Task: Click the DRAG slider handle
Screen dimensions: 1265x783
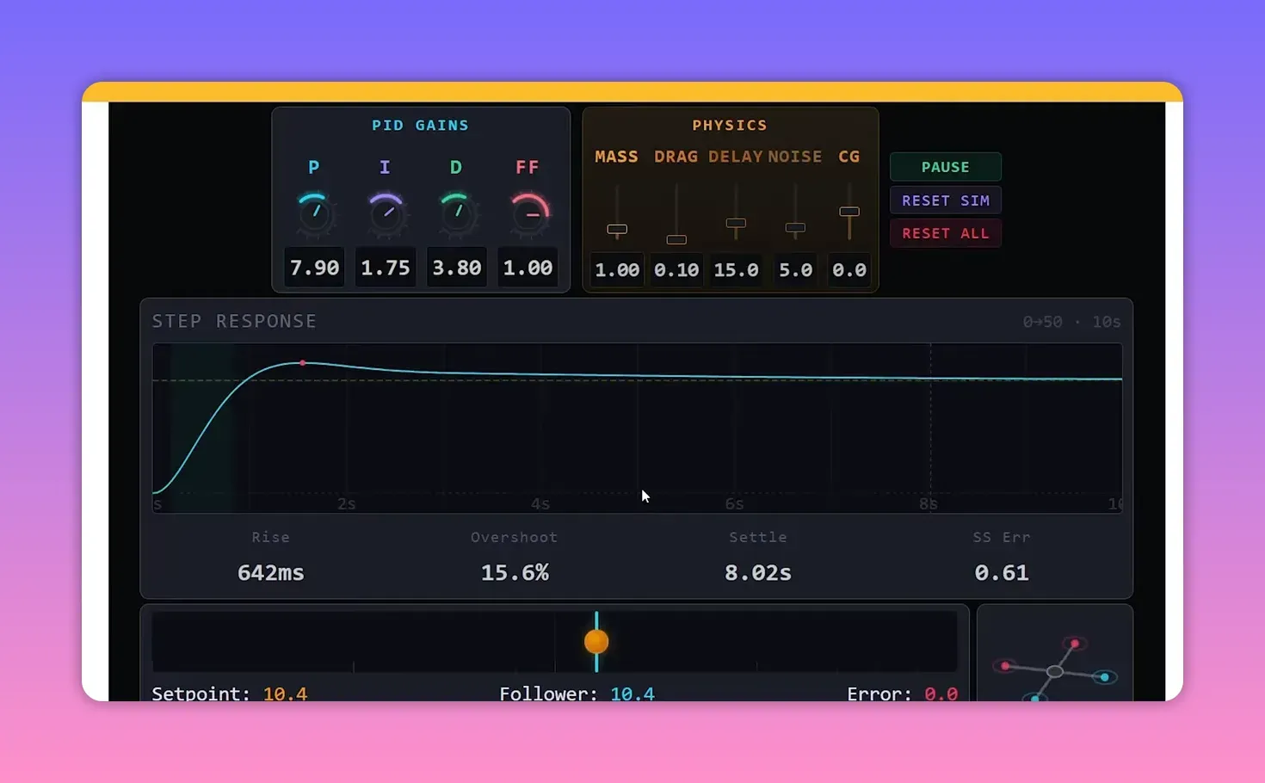Action: click(676, 237)
